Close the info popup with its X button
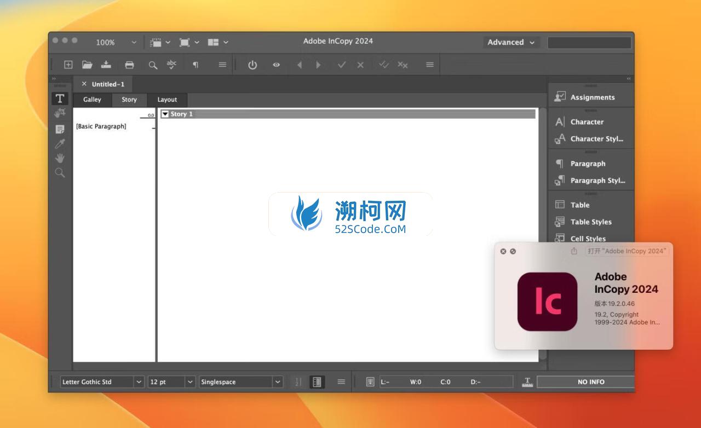701x428 pixels. pyautogui.click(x=503, y=251)
